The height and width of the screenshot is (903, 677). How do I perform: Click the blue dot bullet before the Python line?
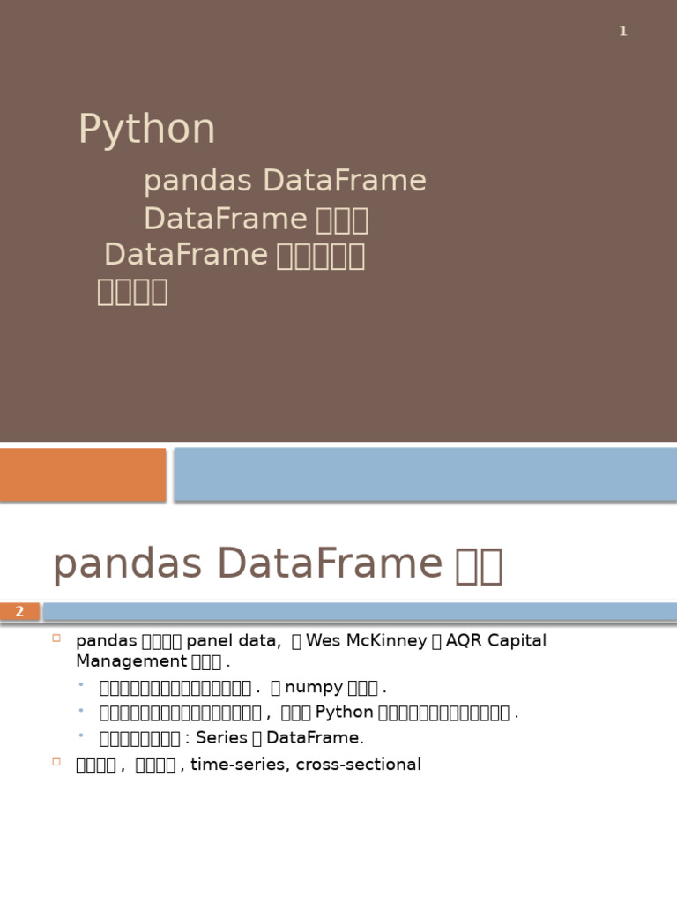click(81, 710)
